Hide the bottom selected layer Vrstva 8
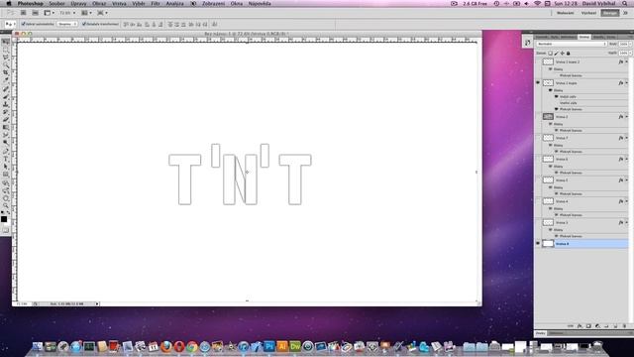The image size is (634, 357). (x=538, y=243)
